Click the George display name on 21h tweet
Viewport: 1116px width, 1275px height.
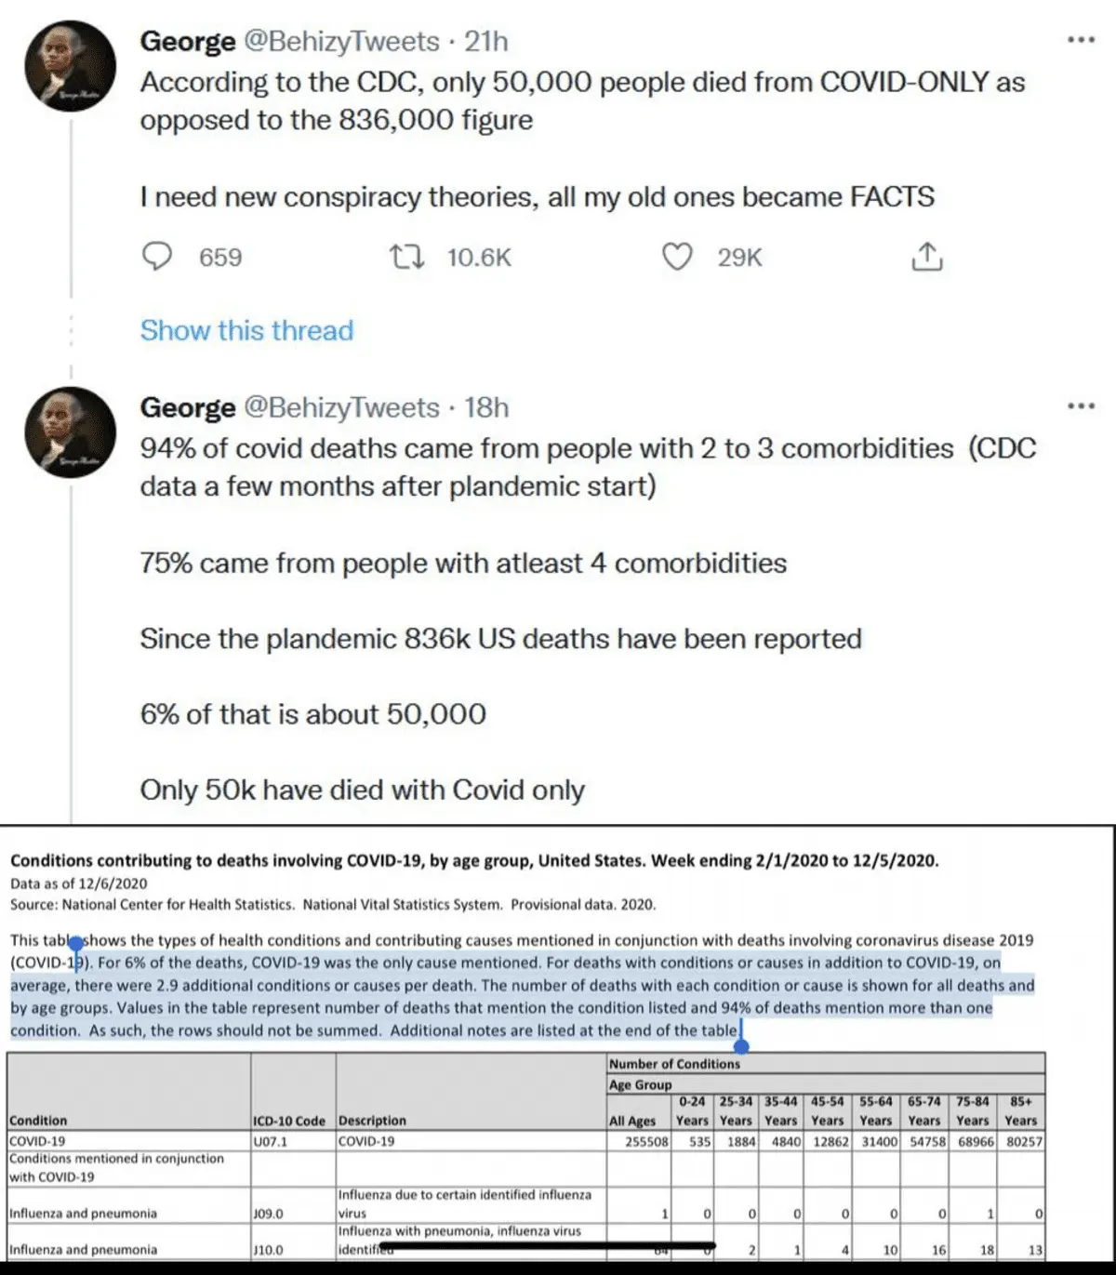188,42
